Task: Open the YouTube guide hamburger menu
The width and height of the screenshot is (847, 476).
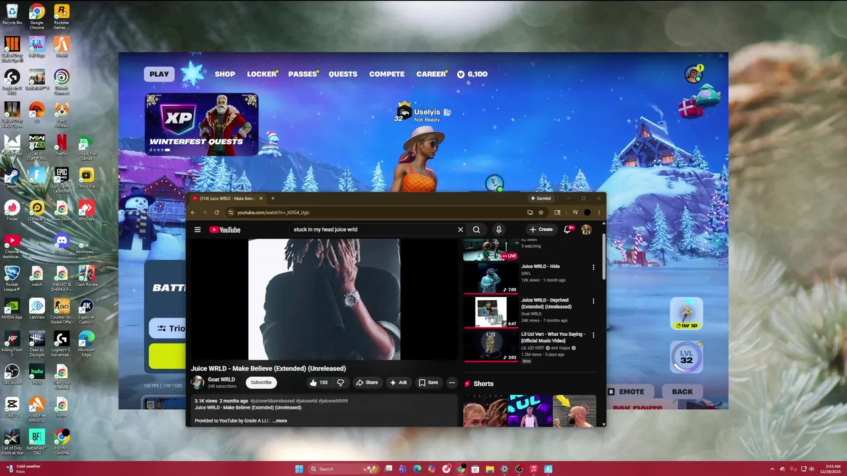Action: (197, 230)
